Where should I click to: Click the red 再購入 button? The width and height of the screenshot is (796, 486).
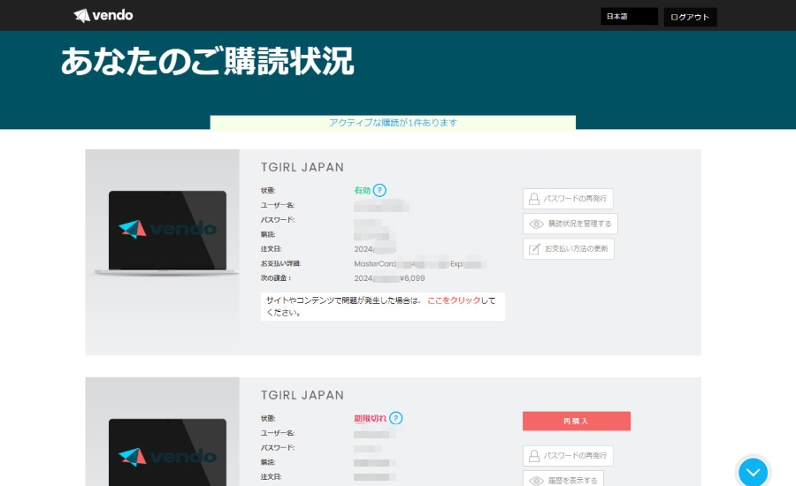pyautogui.click(x=577, y=421)
